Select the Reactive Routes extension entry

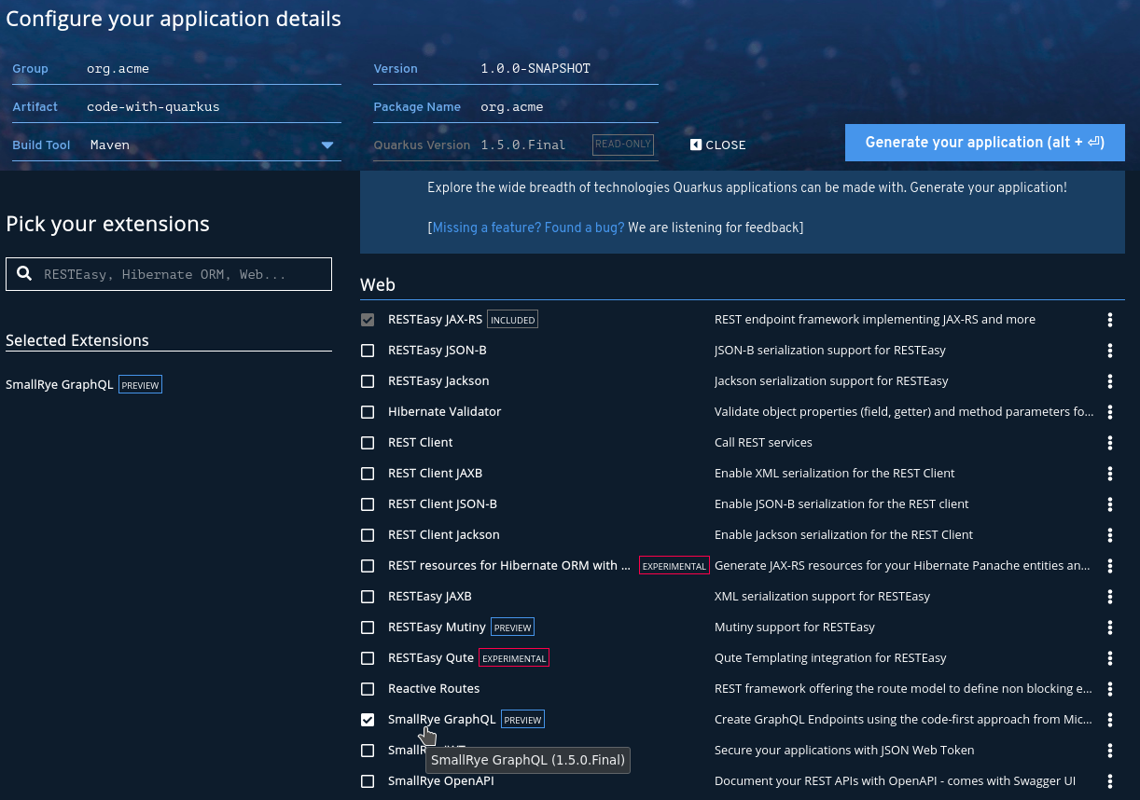(x=434, y=689)
